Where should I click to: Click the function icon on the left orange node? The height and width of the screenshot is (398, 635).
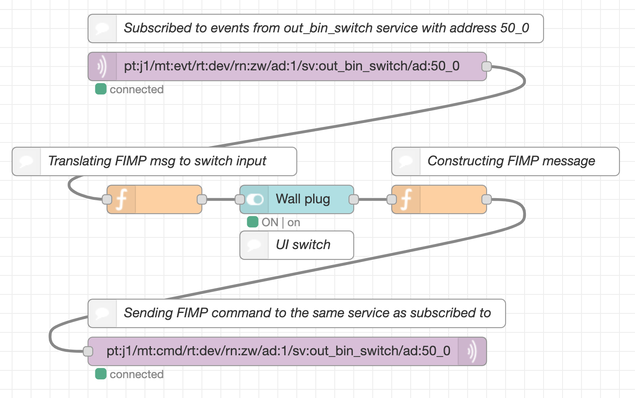click(121, 199)
